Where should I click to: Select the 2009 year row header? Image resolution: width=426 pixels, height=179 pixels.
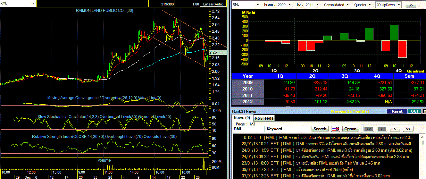tap(248, 82)
